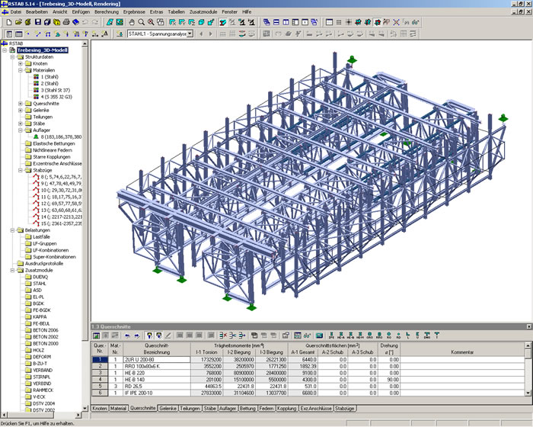
Task: Select the DUENQ module in tree
Action: (x=40, y=278)
